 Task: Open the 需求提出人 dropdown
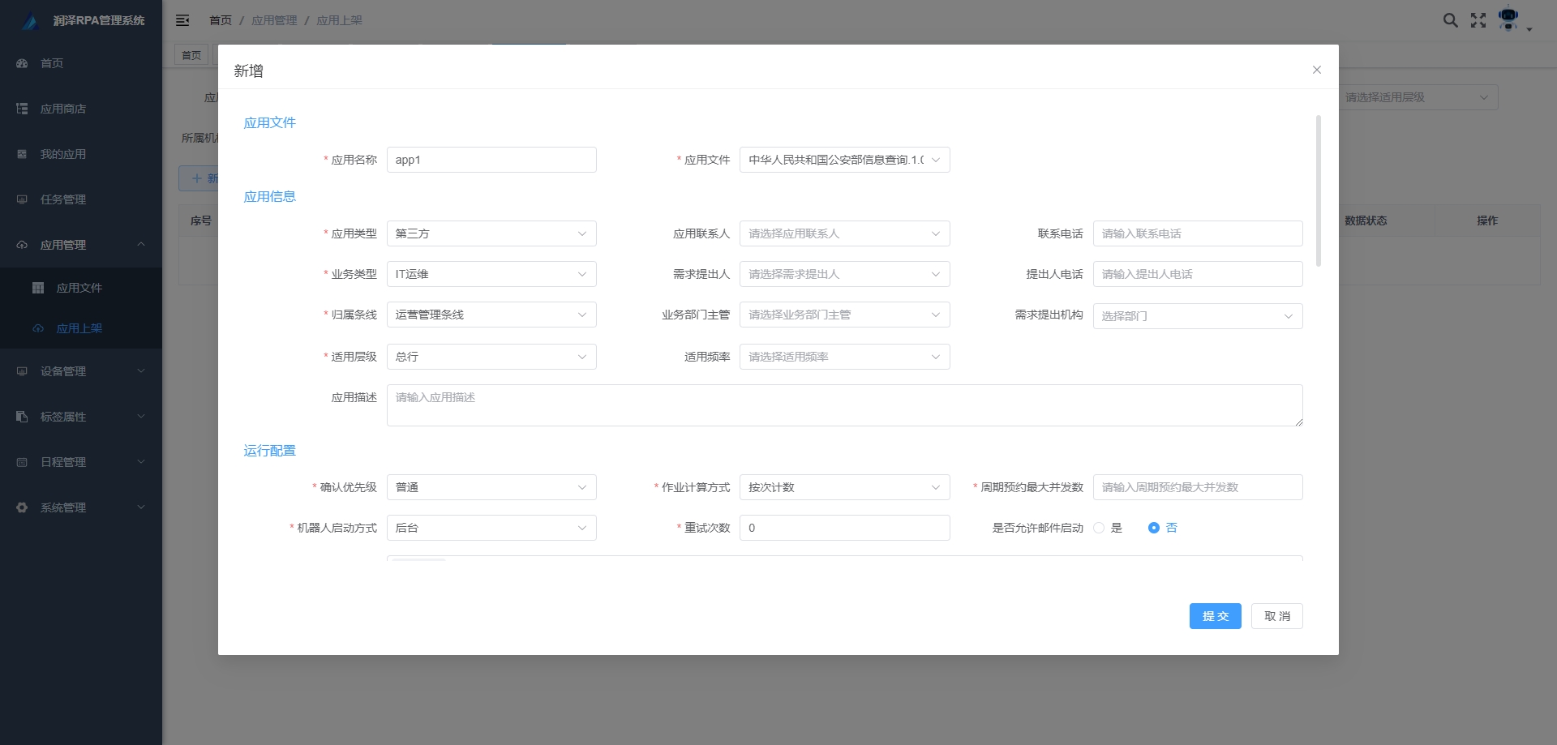[x=844, y=274]
